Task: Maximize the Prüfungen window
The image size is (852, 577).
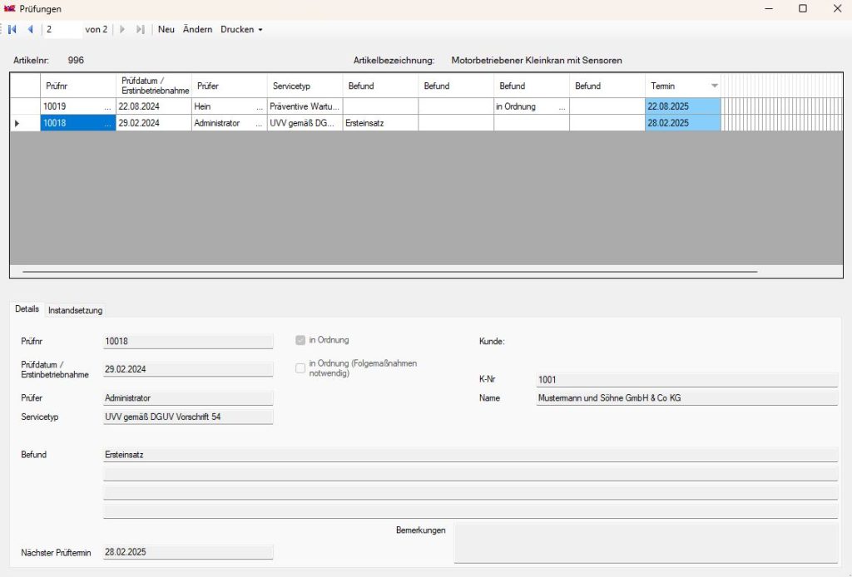Action: (x=803, y=8)
